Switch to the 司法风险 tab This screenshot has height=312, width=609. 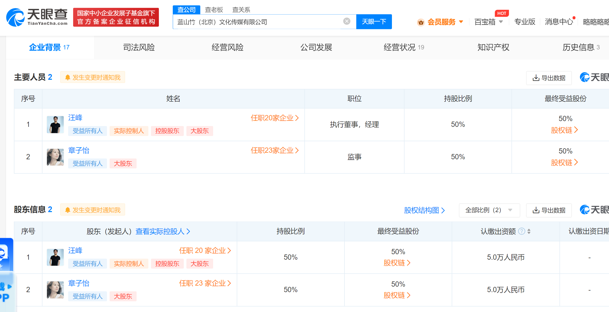[x=139, y=47]
